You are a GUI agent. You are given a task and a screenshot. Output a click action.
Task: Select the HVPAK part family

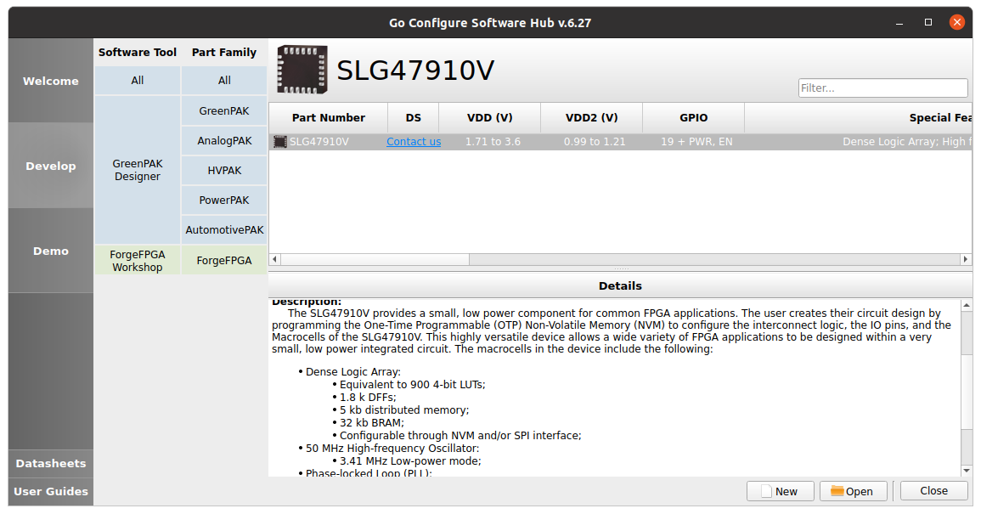tap(224, 170)
